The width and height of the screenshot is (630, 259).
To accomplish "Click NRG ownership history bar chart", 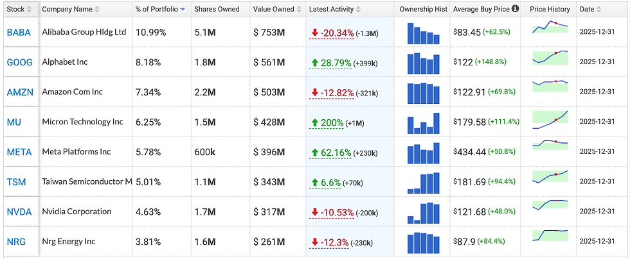I will tap(424, 243).
